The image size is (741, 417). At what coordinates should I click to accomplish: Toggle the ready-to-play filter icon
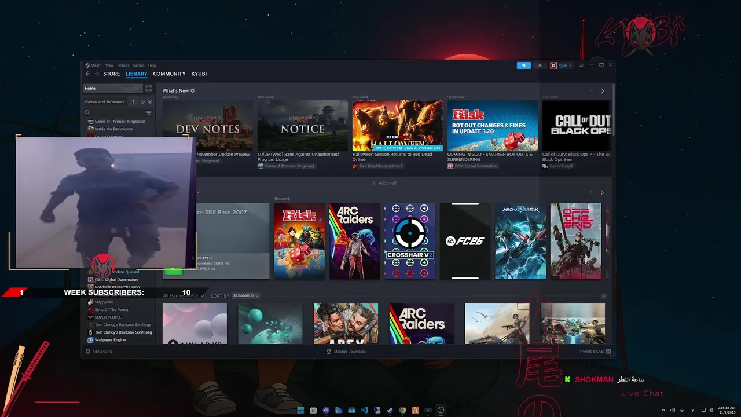pos(150,102)
